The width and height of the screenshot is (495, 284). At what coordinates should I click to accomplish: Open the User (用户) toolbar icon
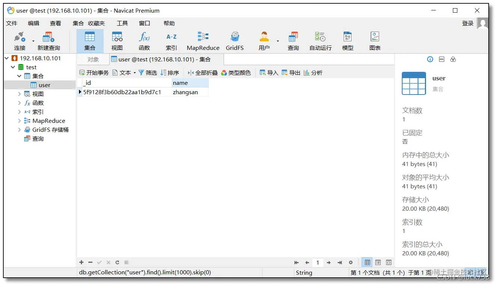pos(264,41)
